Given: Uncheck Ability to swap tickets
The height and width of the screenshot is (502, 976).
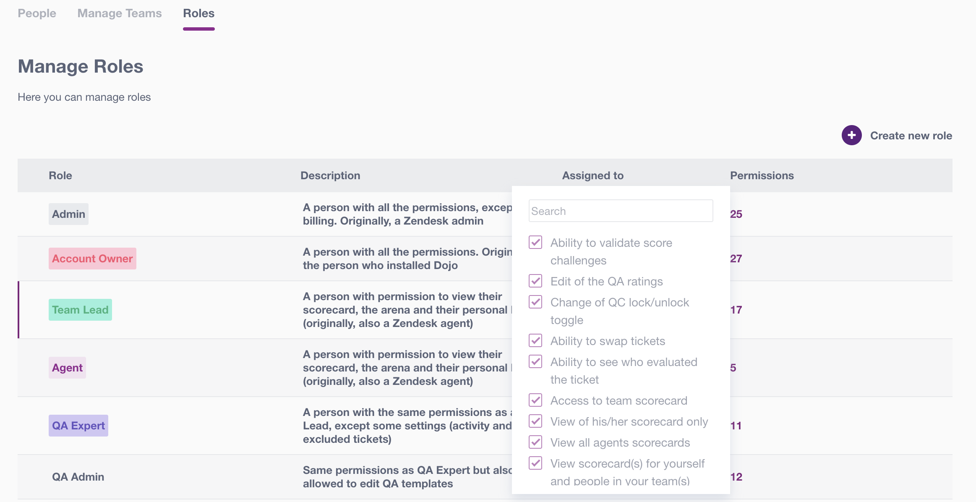Looking at the screenshot, I should pyautogui.click(x=535, y=340).
